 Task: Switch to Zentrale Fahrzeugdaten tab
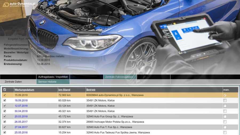119,77
